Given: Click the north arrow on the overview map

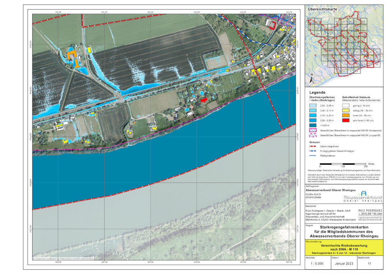Looking at the screenshot, I should click(x=311, y=76).
